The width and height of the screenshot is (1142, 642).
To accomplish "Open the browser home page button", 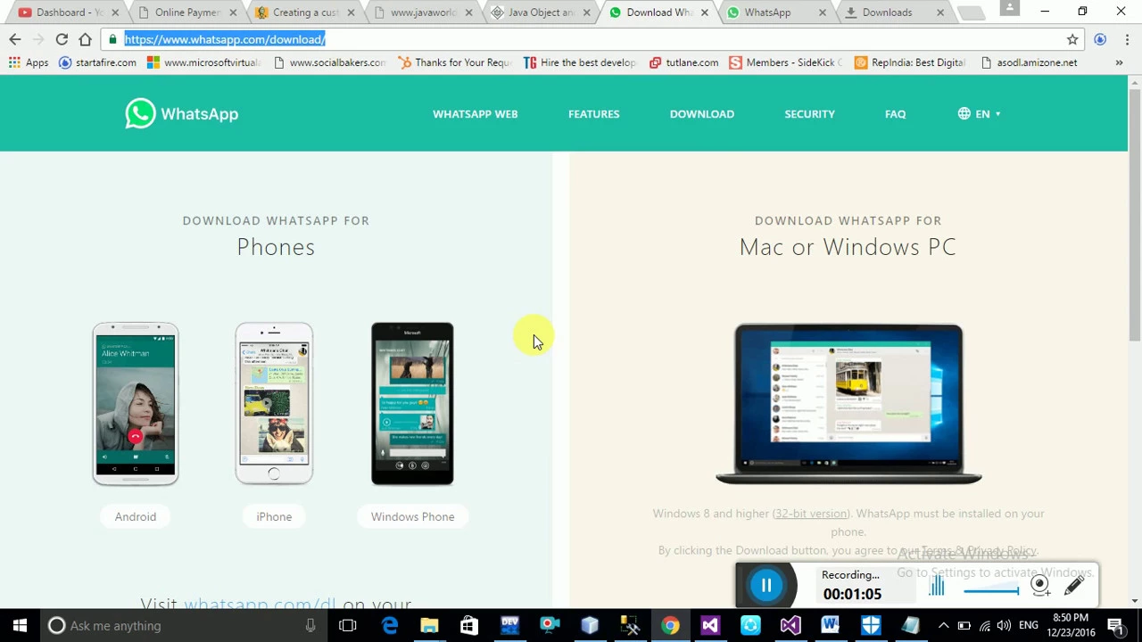I will 85,39.
